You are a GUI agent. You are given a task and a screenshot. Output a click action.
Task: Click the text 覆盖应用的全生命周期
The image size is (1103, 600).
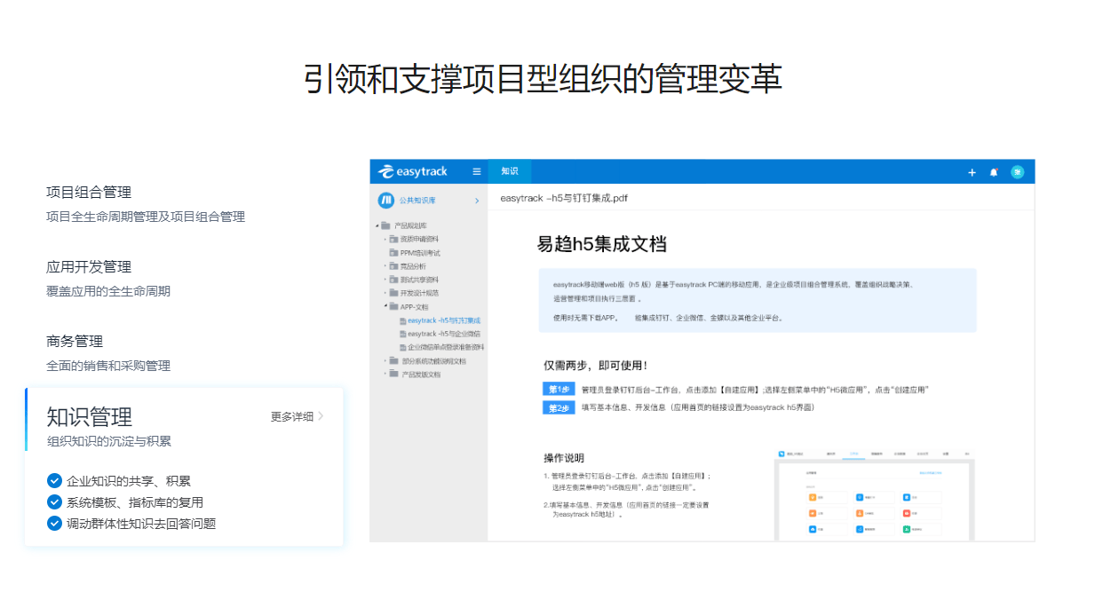108,291
